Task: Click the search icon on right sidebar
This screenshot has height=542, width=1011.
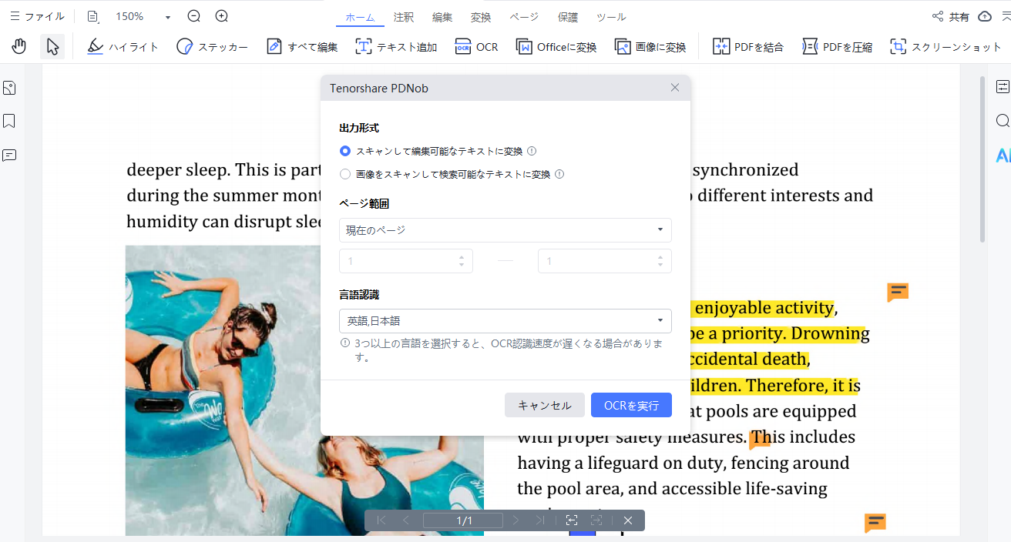Action: [1003, 121]
